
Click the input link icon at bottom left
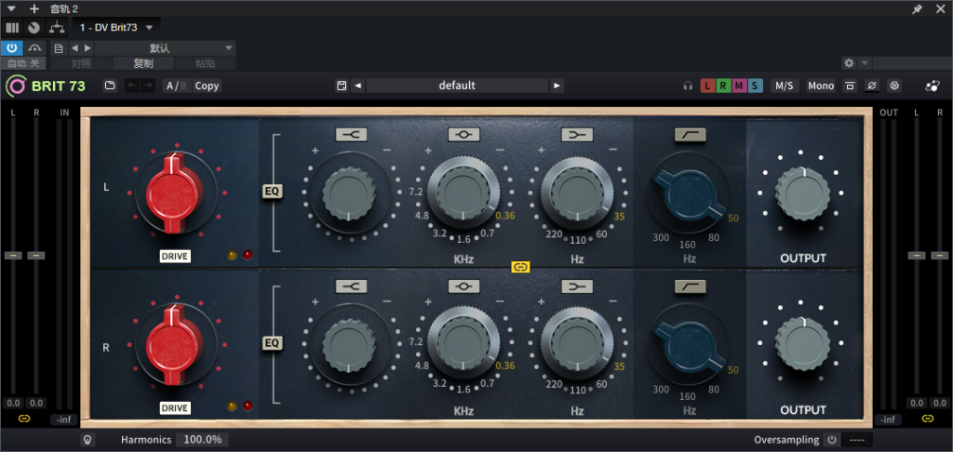[24, 419]
